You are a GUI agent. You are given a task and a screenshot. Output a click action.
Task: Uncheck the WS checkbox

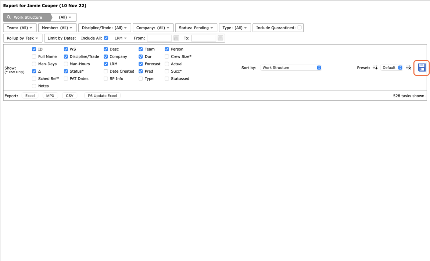tap(66, 49)
